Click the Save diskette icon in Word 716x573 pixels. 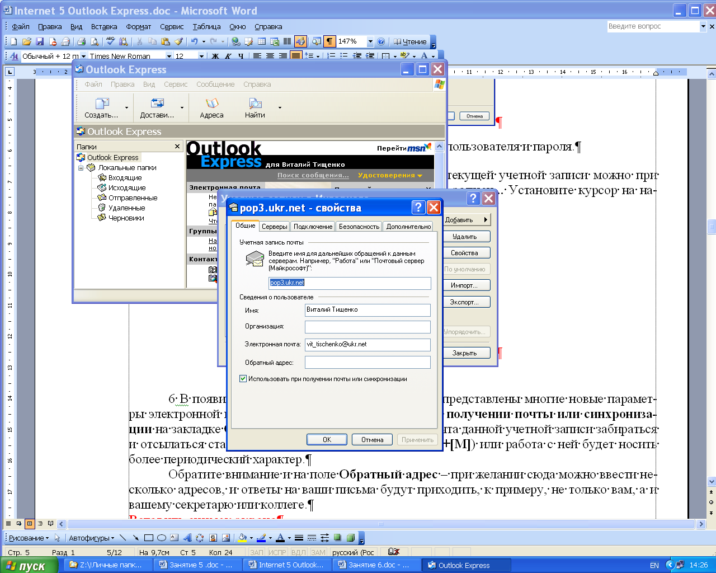coord(40,41)
